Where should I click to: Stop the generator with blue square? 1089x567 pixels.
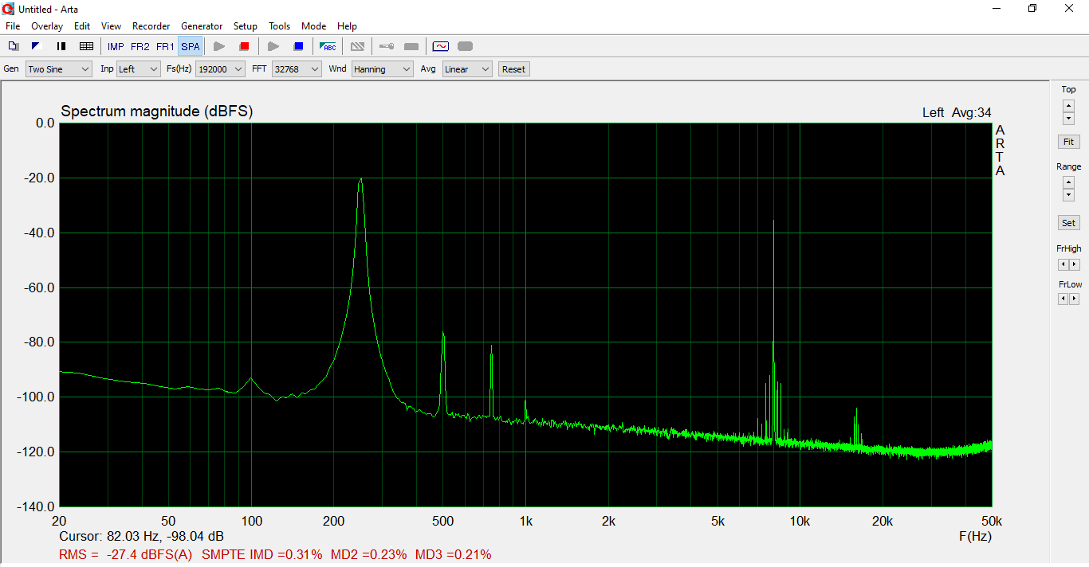pos(298,46)
